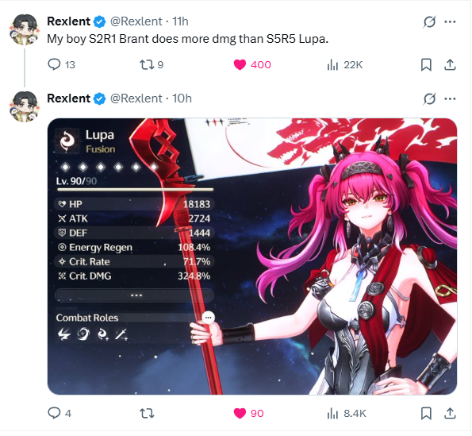Unlike the second tweet with 90 likes
This screenshot has width=472, height=436.
click(248, 413)
